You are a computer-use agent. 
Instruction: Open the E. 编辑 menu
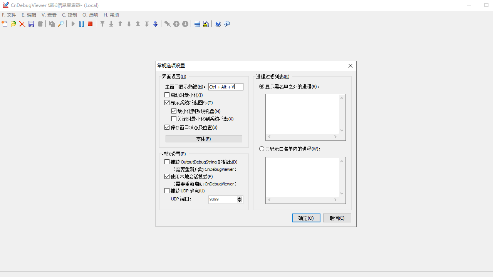29,15
